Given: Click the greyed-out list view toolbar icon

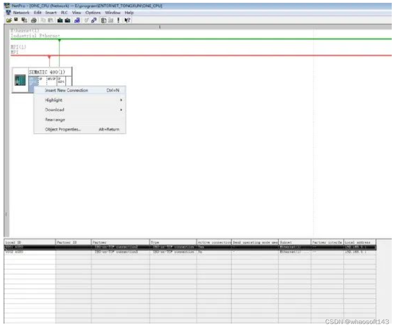Looking at the screenshot, I should pyautogui.click(x=110, y=20).
